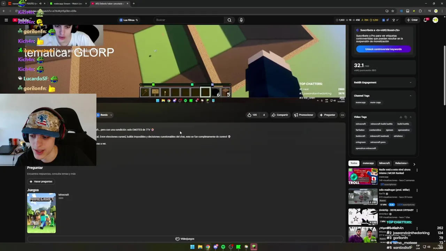Open the odio madrugar video thumbnail
This screenshot has width=446, height=251.
coord(363,197)
